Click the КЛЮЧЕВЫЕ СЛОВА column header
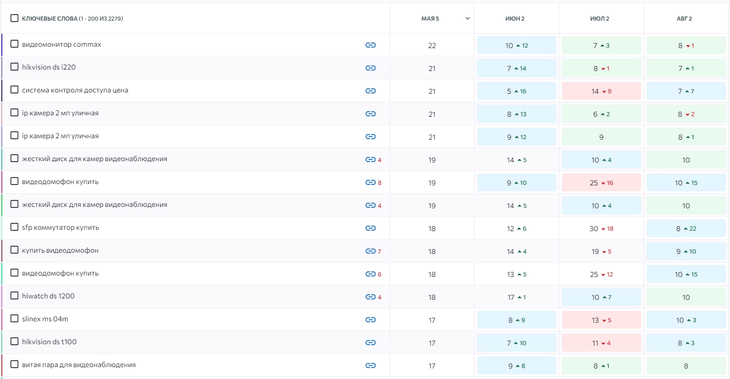 click(72, 19)
